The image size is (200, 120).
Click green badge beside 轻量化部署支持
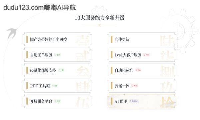pos(61,70)
